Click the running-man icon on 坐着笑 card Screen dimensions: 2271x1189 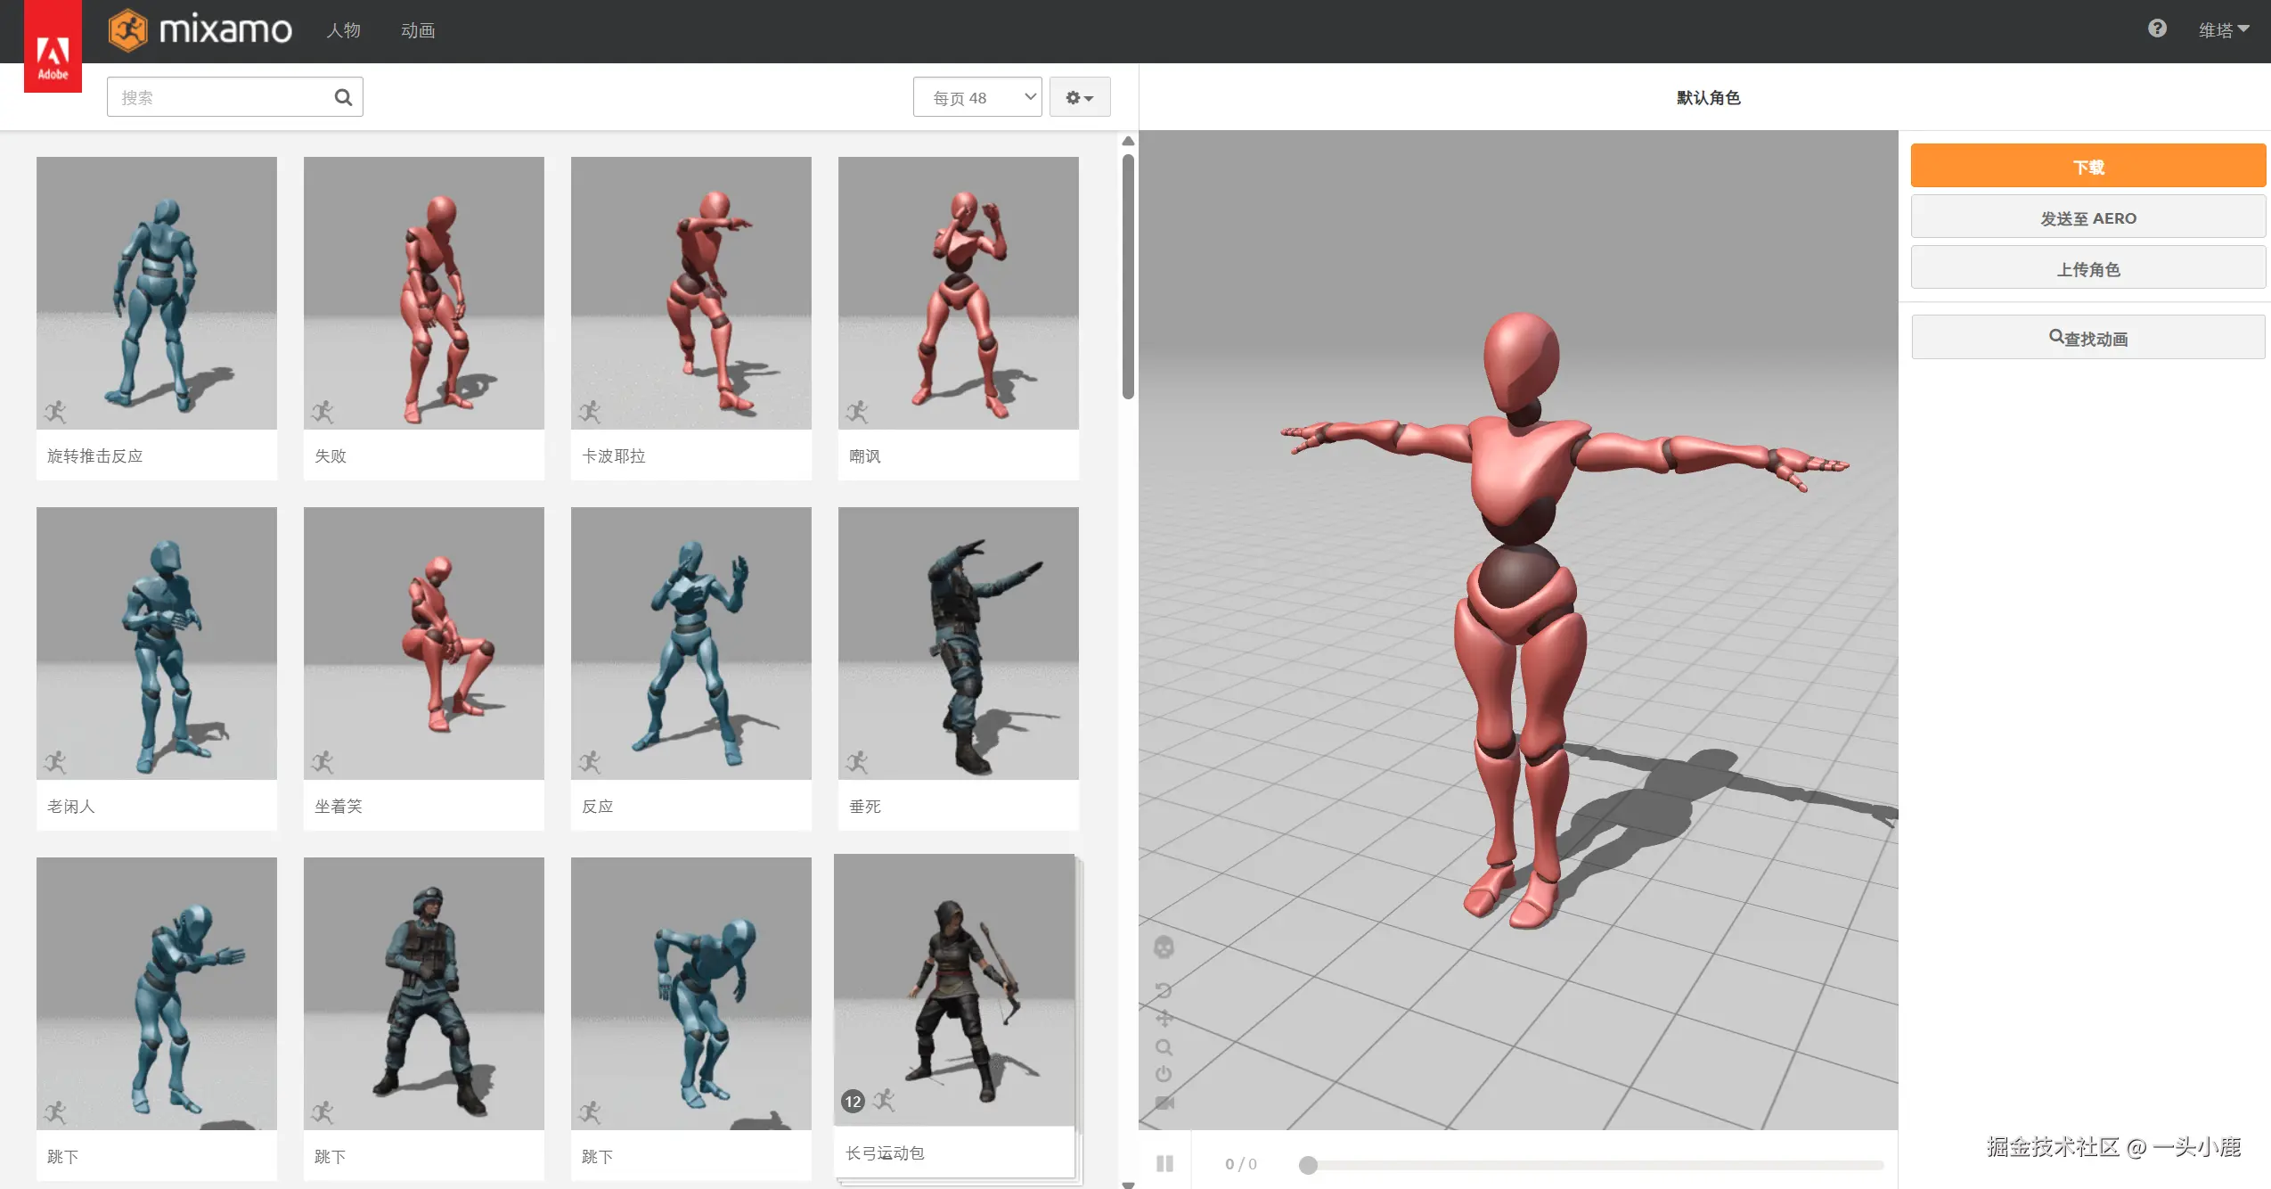323,761
